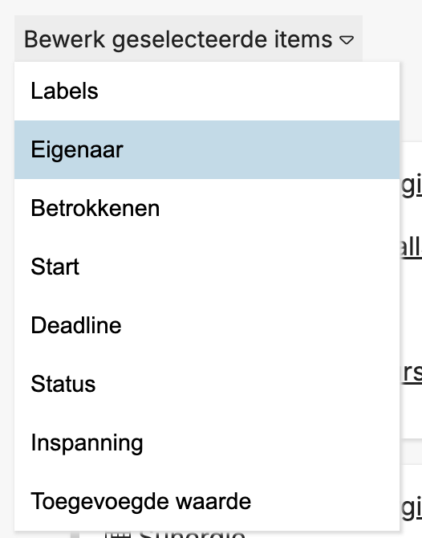Open the underlined link beside Betrokkenen row

(x=412, y=246)
